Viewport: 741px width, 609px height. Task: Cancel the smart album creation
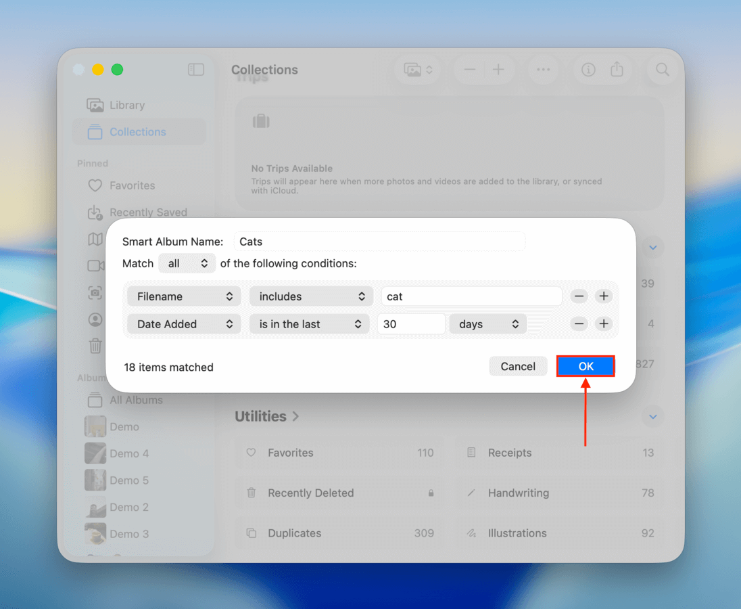click(518, 365)
